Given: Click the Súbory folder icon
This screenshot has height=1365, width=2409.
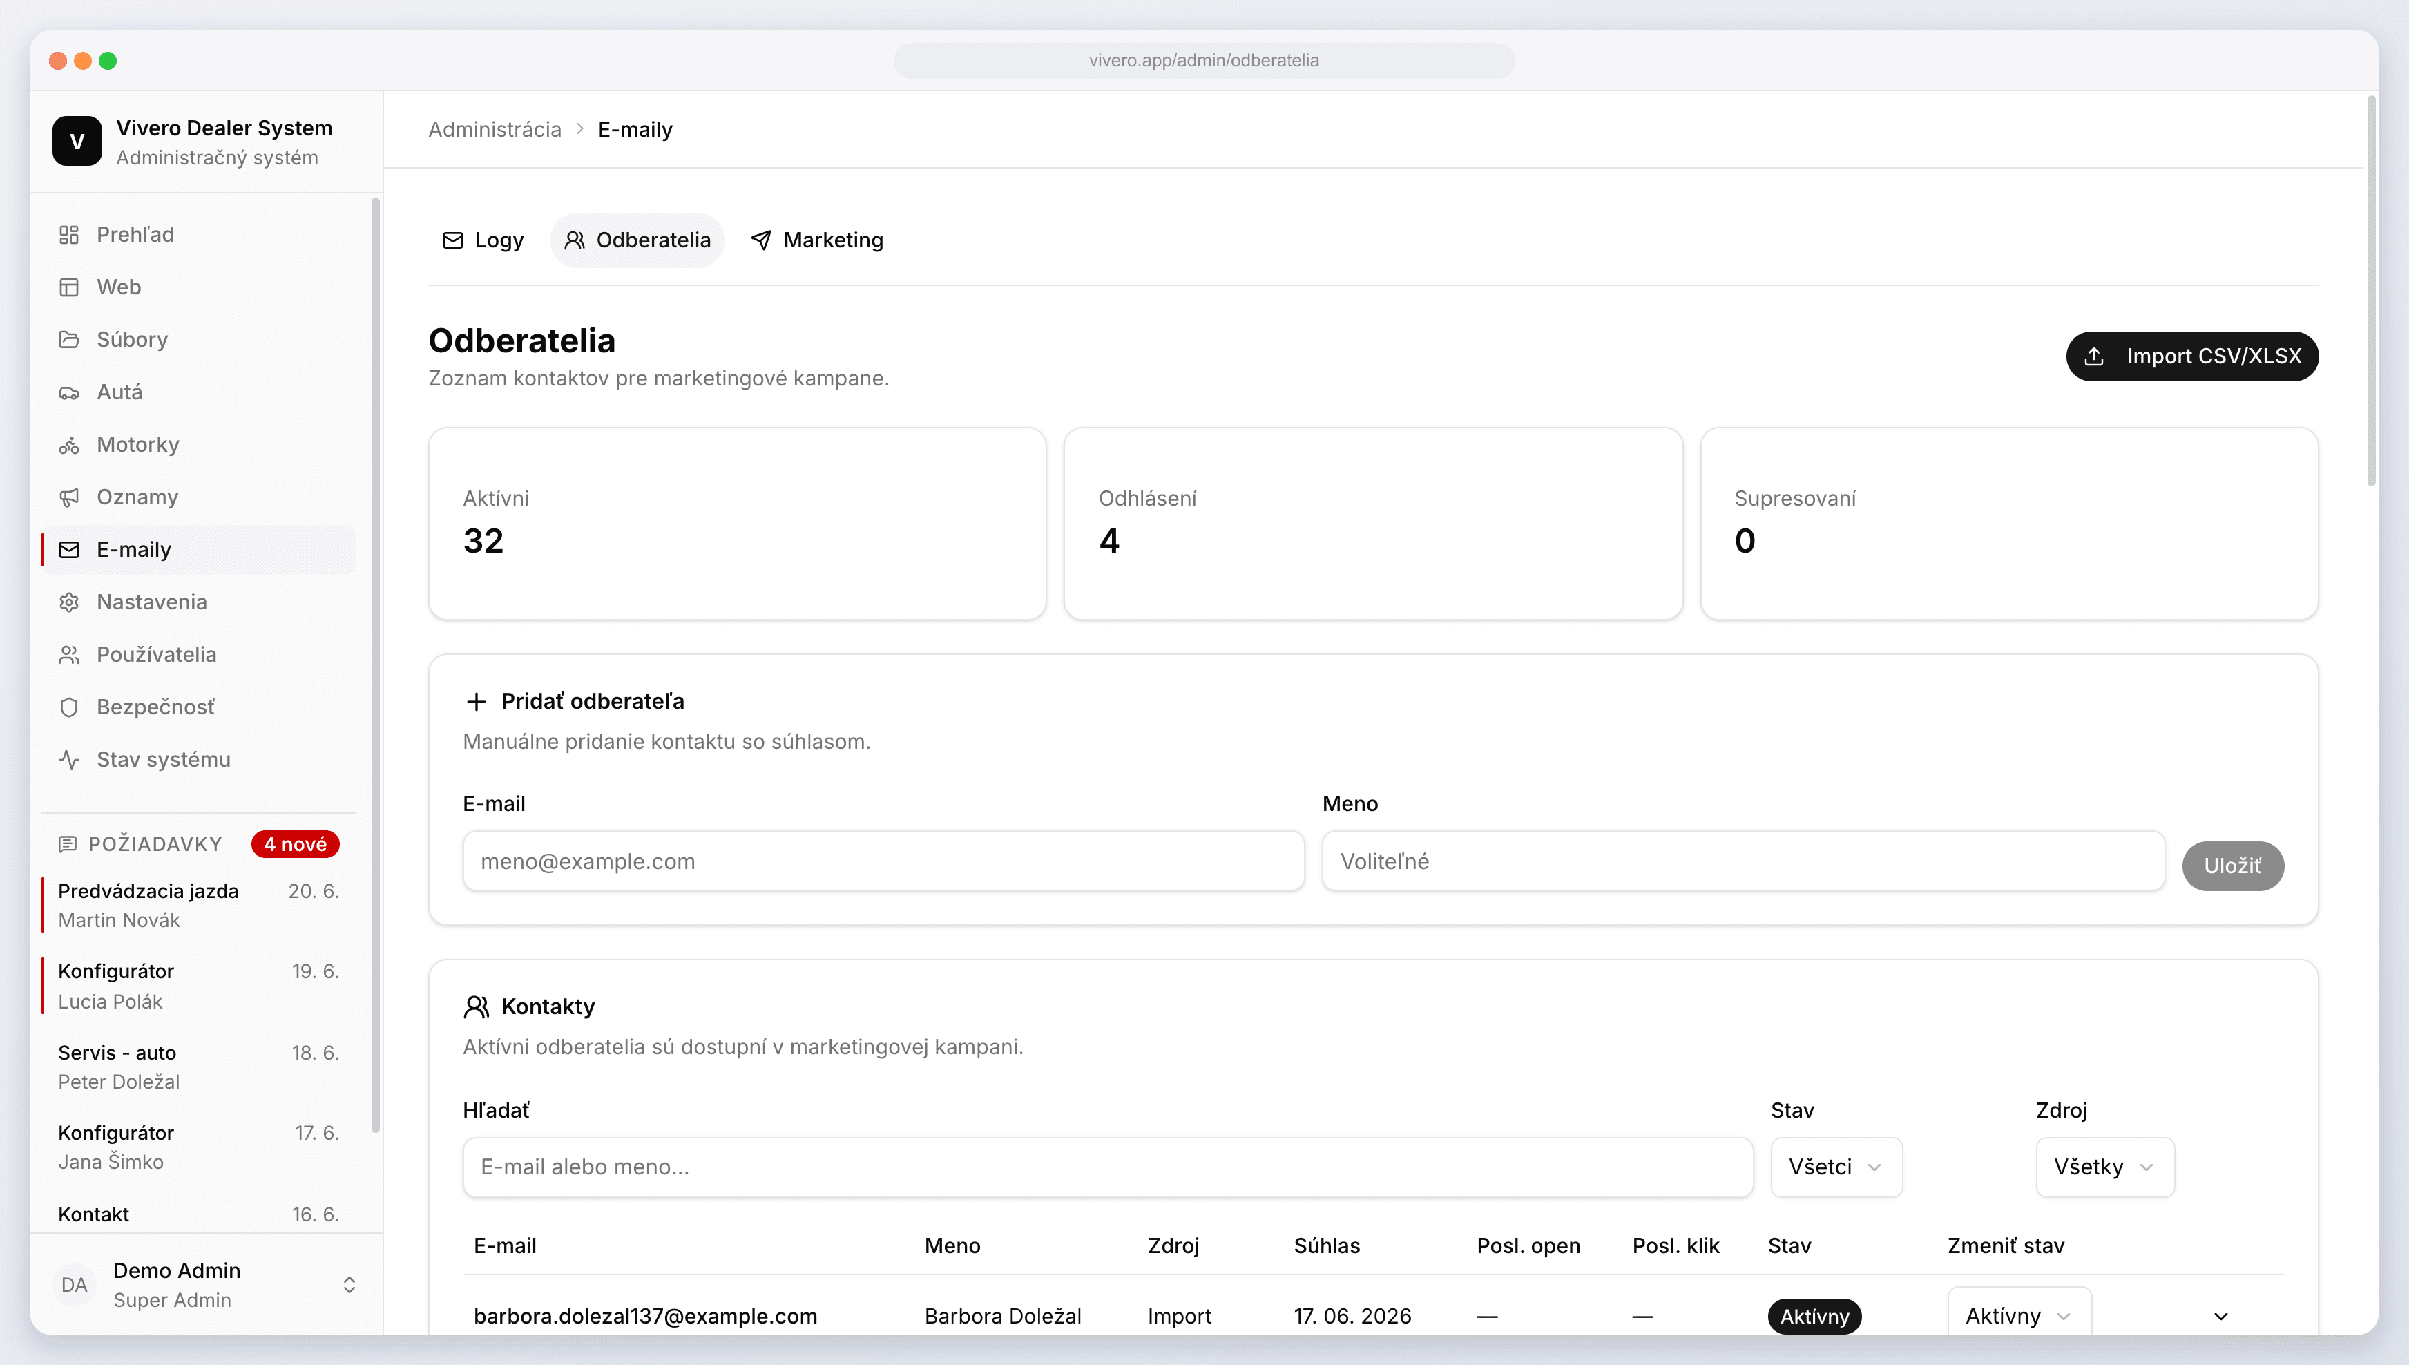Looking at the screenshot, I should [x=68, y=339].
